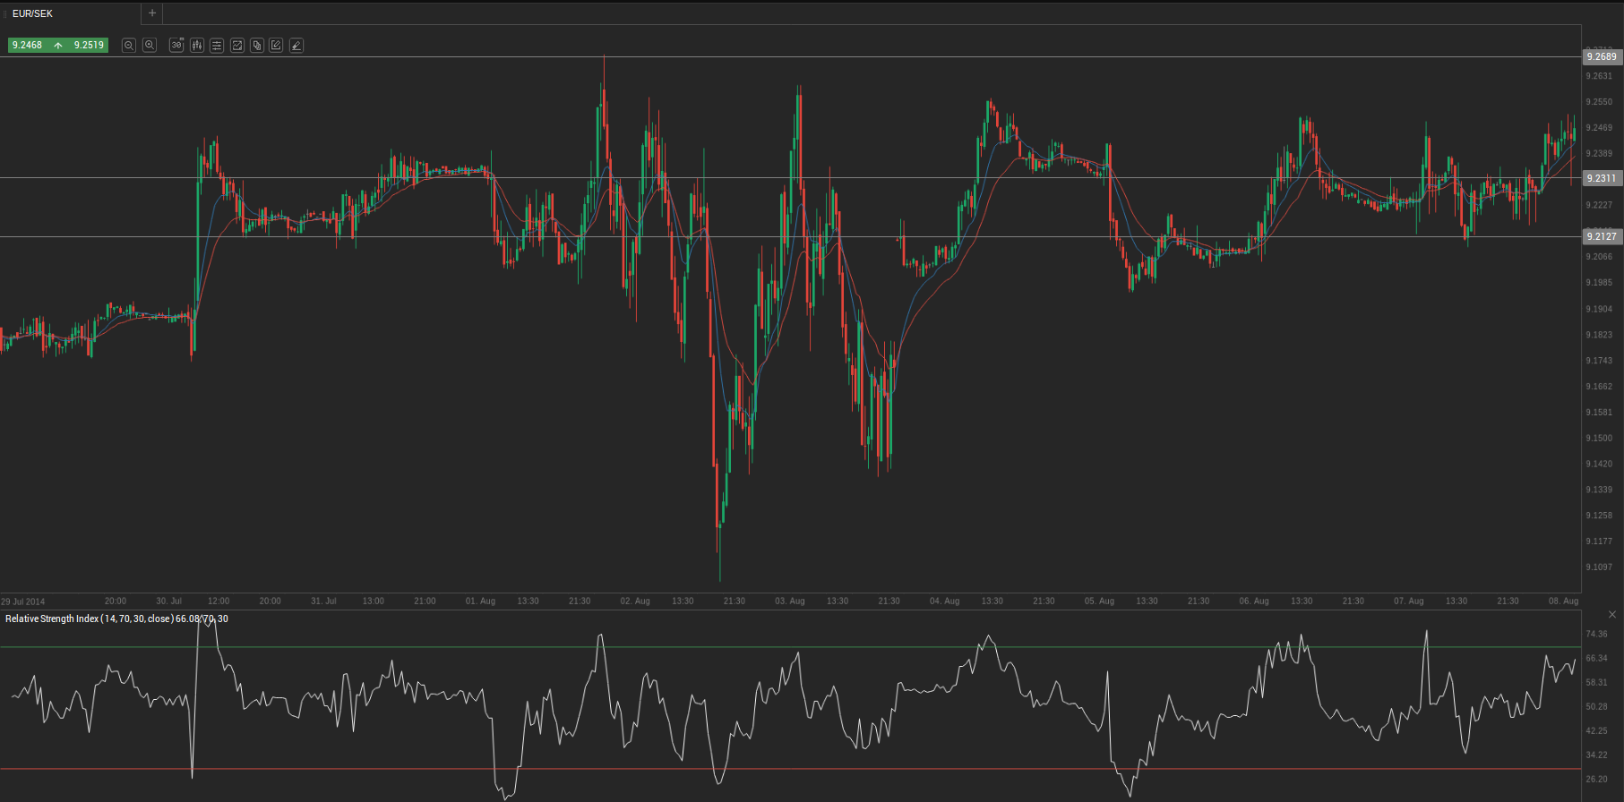This screenshot has height=802, width=1624.
Task: Grab the EUR/SEK tab drag handle
Action: [4, 13]
